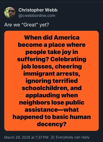103x142 pixels.
Task: Open the Christopher Webb display name
Action: 38,10
